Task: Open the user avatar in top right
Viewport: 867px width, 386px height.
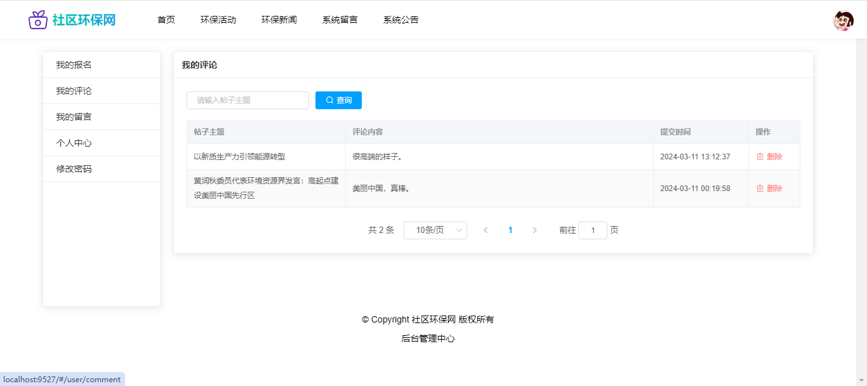Action: 843,21
